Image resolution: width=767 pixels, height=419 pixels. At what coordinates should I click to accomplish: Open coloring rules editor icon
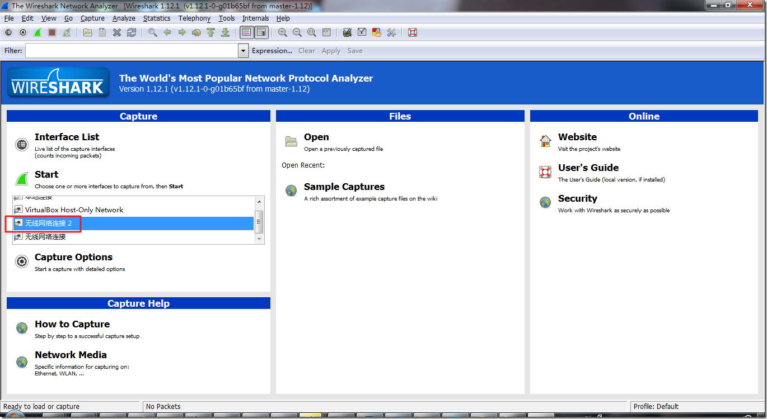tap(377, 32)
